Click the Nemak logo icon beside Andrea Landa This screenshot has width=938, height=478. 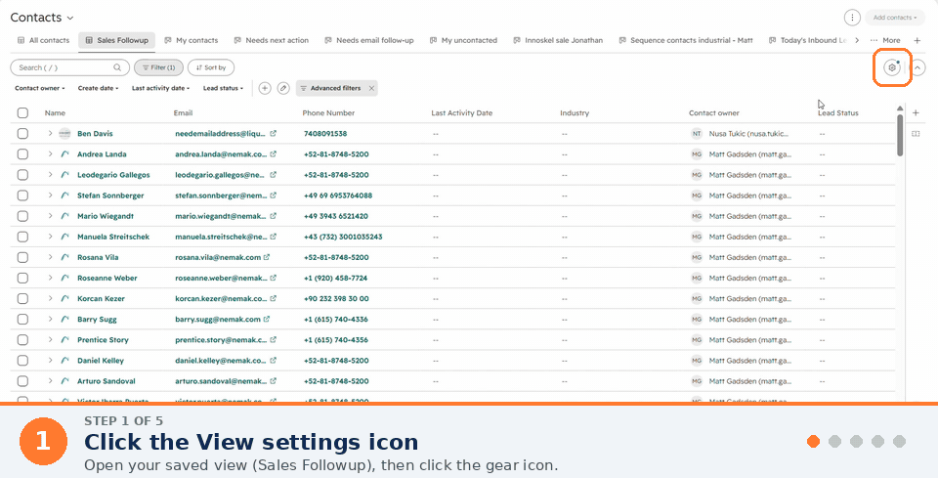64,154
